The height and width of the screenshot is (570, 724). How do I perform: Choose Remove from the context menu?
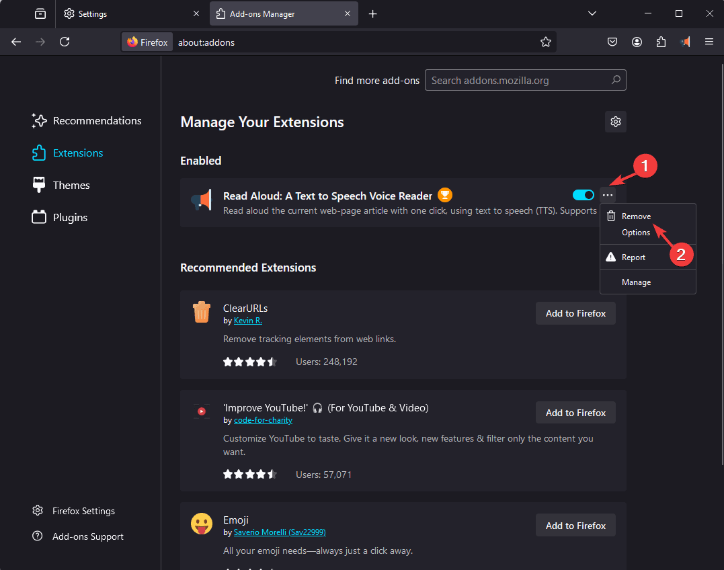click(x=647, y=216)
